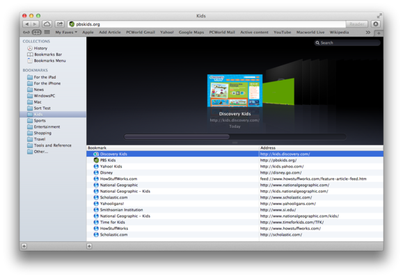This screenshot has width=403, height=278.
Task: Select the Kids folder
Action: click(x=53, y=114)
